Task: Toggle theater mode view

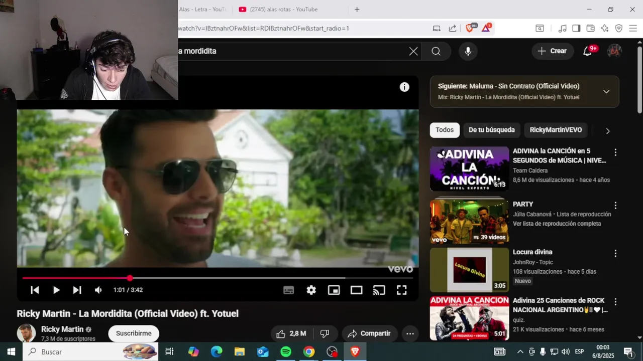Action: pyautogui.click(x=356, y=290)
